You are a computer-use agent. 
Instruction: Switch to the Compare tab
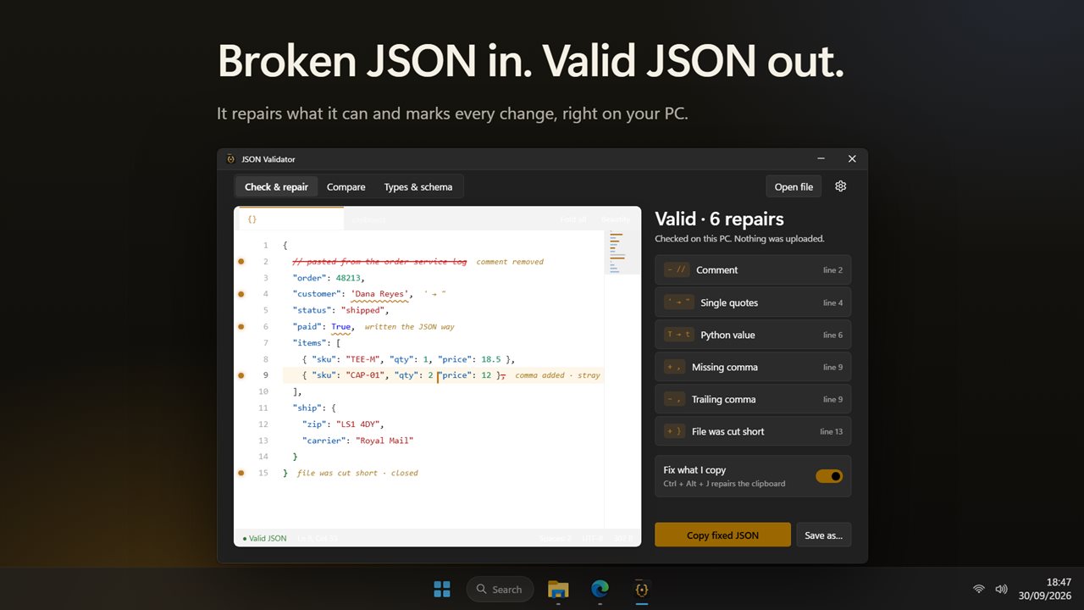[346, 186]
